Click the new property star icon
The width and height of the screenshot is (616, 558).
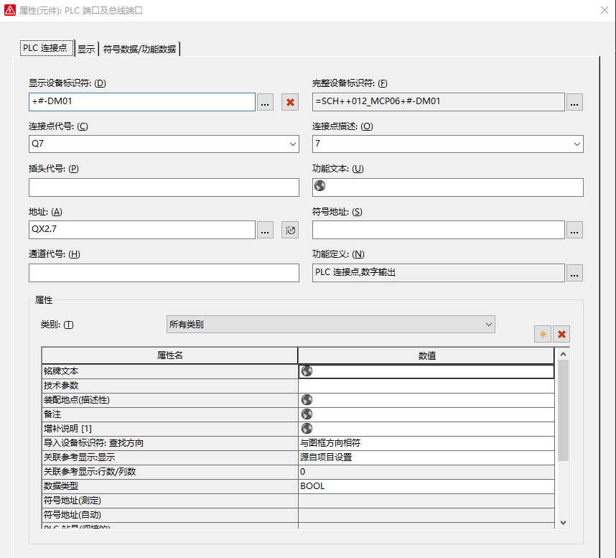click(x=543, y=334)
